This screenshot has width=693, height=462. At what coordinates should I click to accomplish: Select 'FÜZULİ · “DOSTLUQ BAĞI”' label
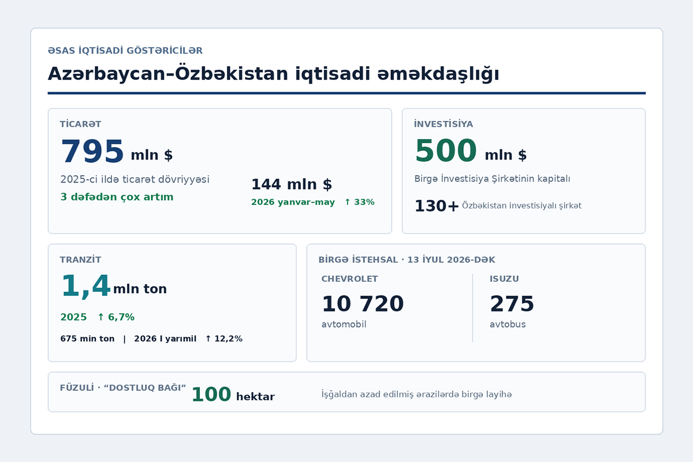123,388
